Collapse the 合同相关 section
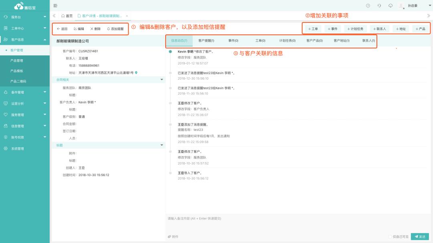The width and height of the screenshot is (433, 243). [x=162, y=80]
